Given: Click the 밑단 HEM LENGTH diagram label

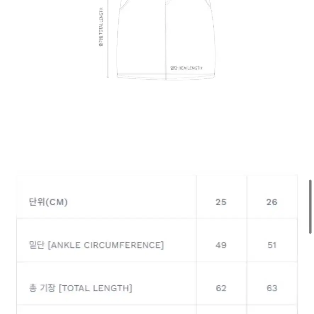Looking at the screenshot, I should tap(186, 68).
